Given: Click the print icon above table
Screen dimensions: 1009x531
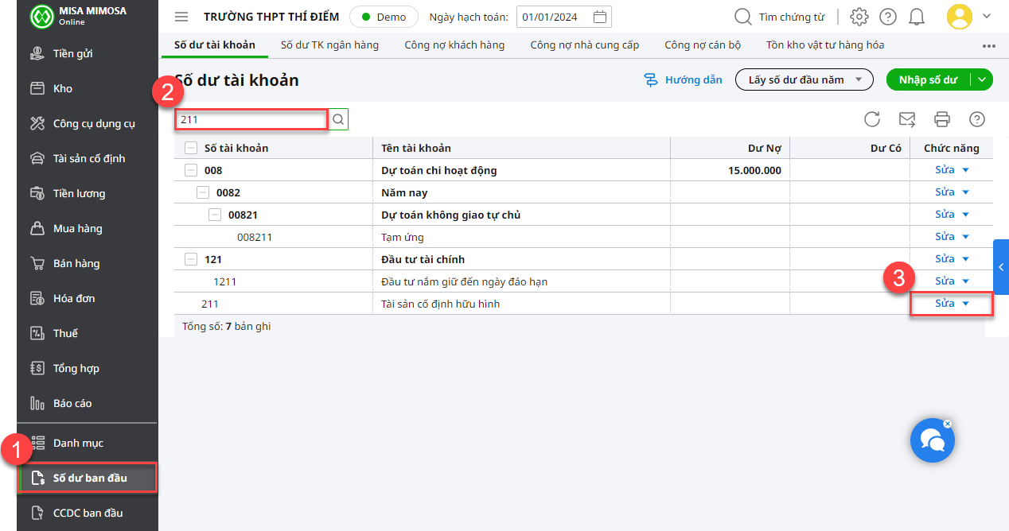Looking at the screenshot, I should [x=942, y=119].
